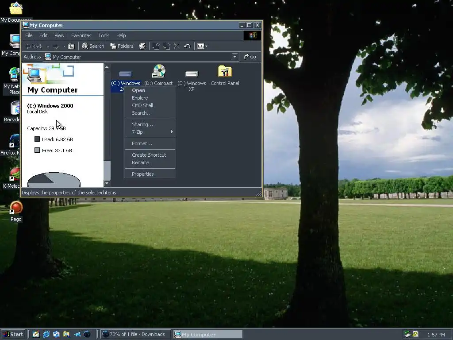This screenshot has height=340, width=453.
Task: Choose CMD Shell in the context menu
Action: point(150,105)
